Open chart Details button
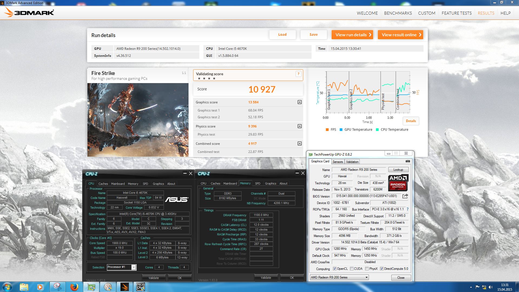This screenshot has width=519, height=292. [x=411, y=121]
